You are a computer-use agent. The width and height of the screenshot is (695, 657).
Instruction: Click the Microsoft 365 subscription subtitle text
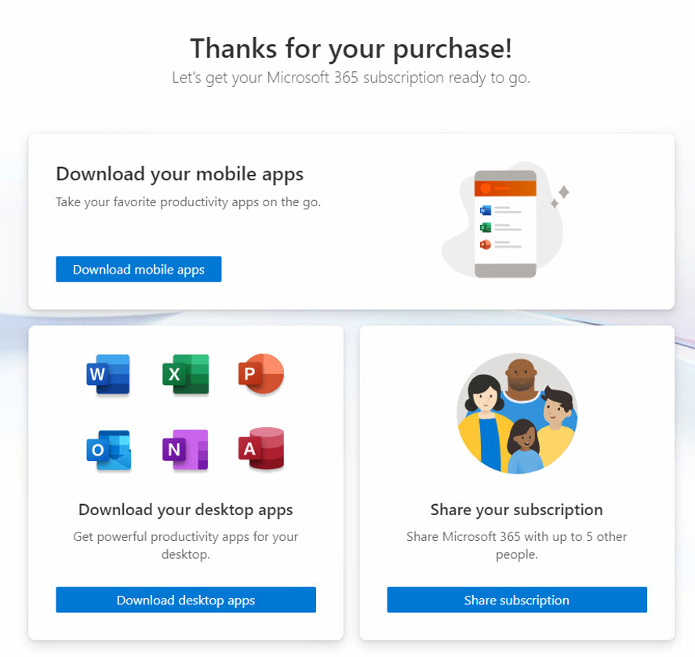350,78
